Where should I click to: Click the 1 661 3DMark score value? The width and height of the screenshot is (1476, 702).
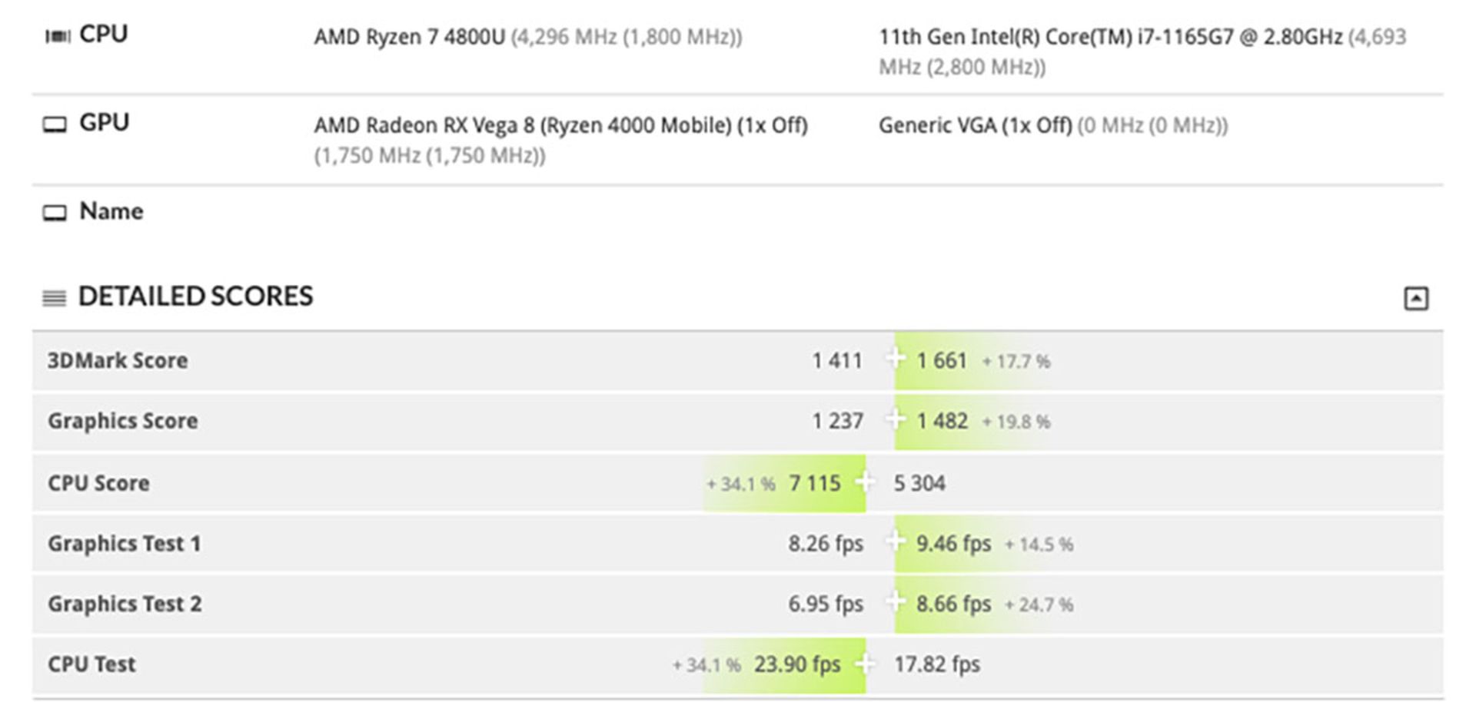(x=942, y=360)
